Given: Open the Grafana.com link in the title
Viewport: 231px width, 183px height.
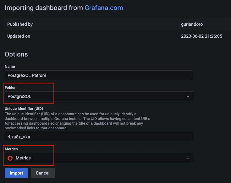Looking at the screenshot, I should click(104, 8).
